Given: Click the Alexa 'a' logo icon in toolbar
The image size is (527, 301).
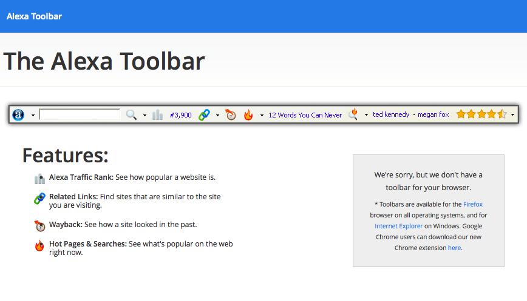Looking at the screenshot, I should (18, 114).
